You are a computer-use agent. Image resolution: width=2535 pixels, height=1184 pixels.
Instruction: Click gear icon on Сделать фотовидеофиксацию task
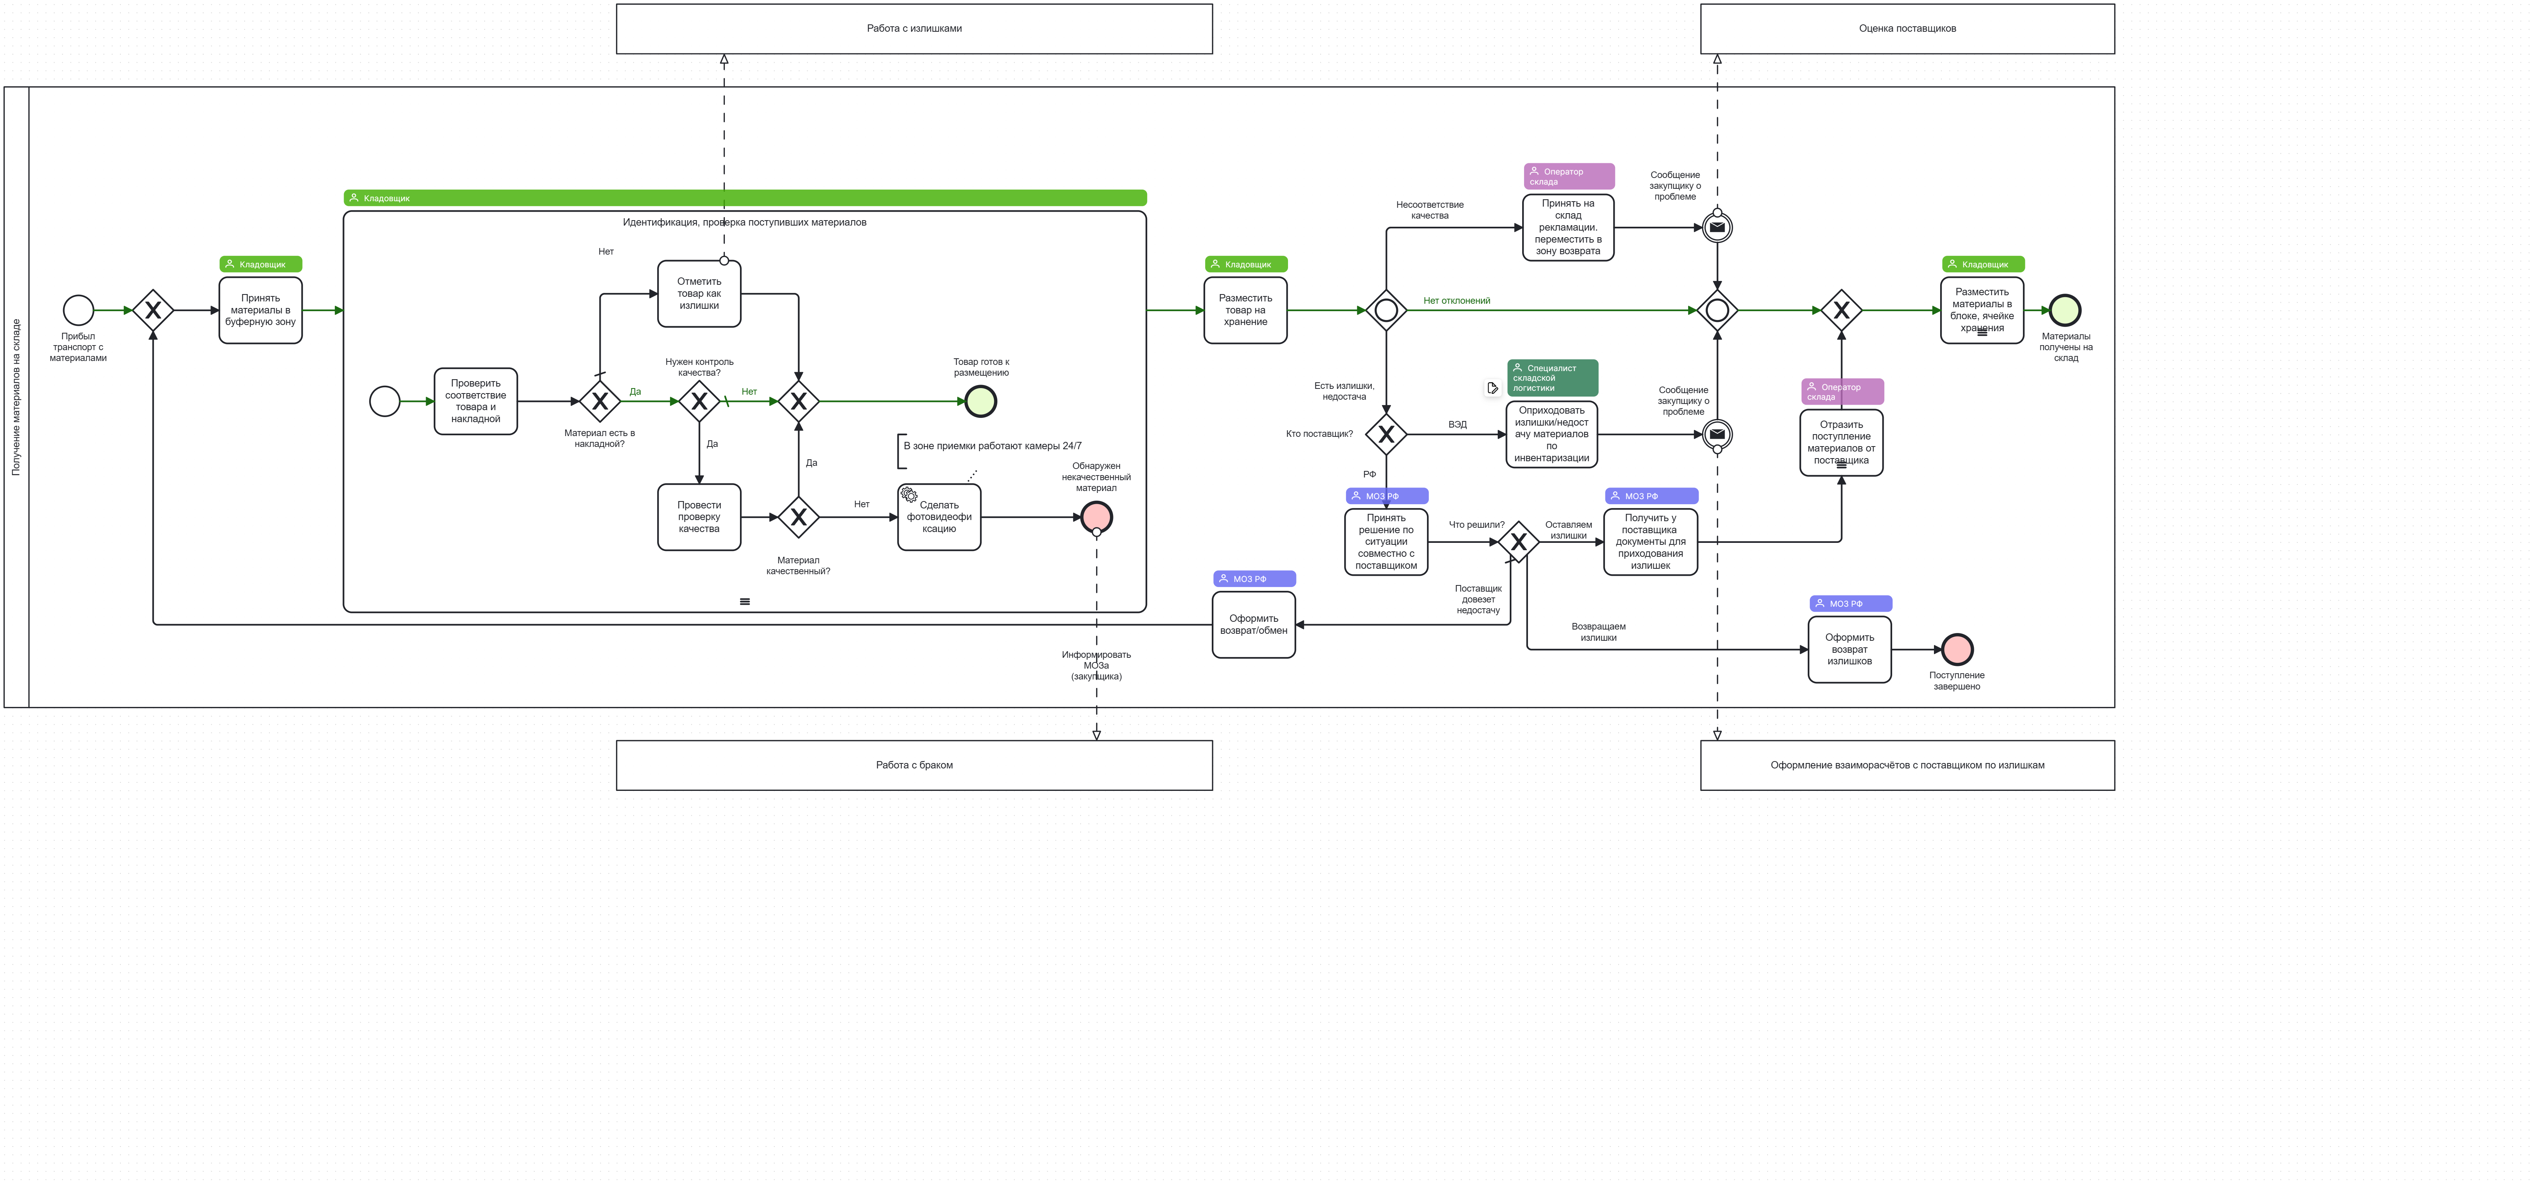coord(908,495)
